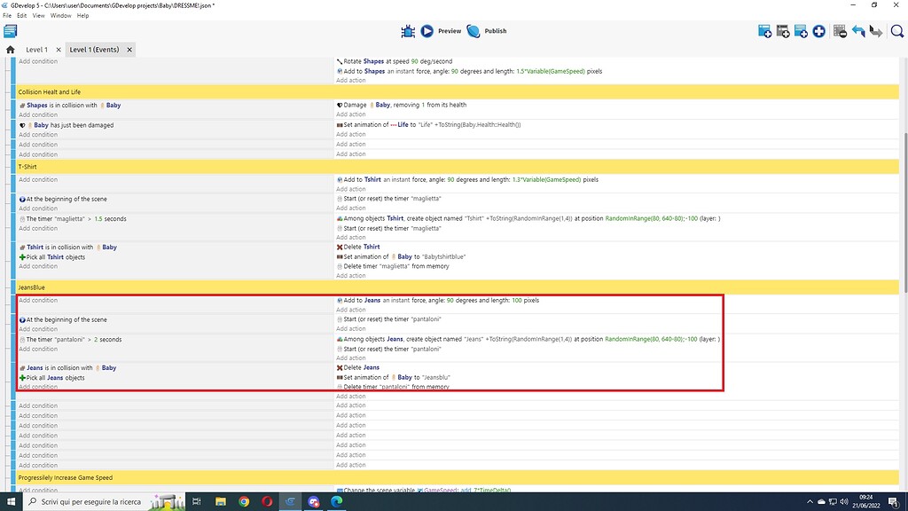This screenshot has width=908, height=511.
Task: Delete the selected event via toolbar
Action: pos(839,30)
